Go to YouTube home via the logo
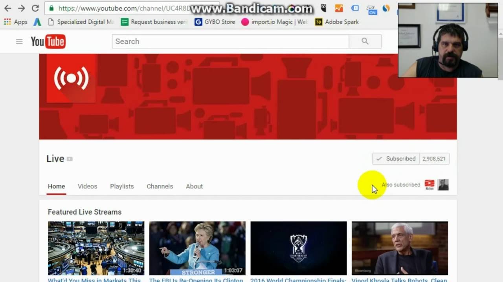The width and height of the screenshot is (503, 282). click(48, 42)
